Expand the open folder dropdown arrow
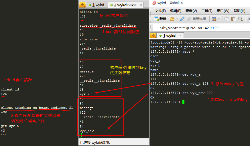The height and width of the screenshot is (146, 250). [x=177, y=19]
